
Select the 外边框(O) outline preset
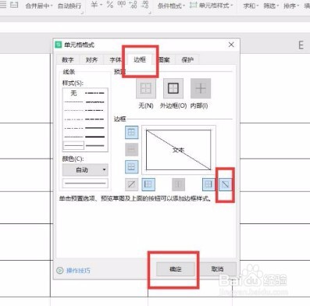(x=173, y=88)
